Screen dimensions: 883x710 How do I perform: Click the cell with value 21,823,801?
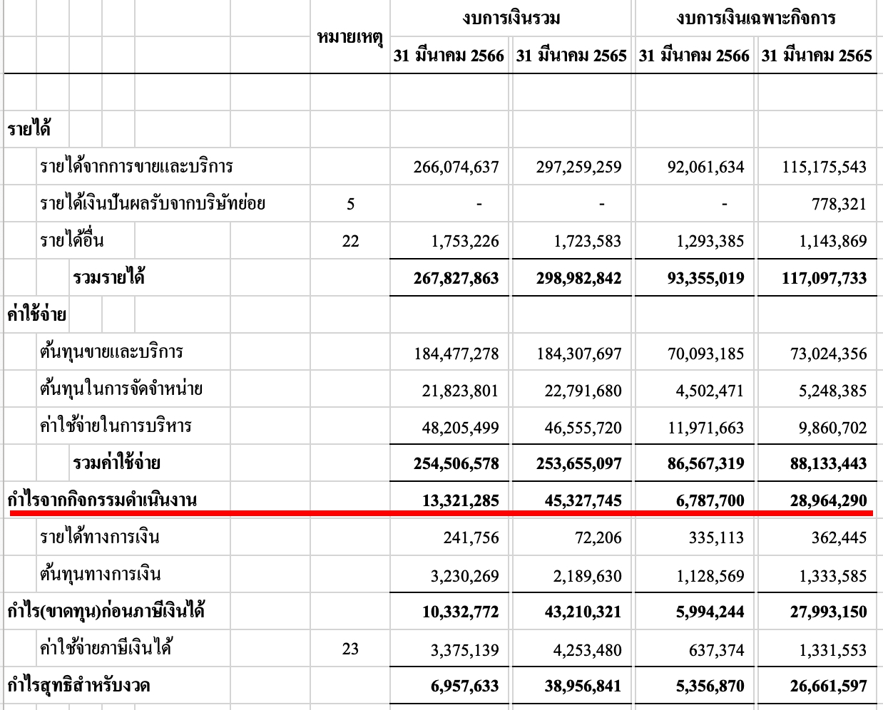(461, 390)
